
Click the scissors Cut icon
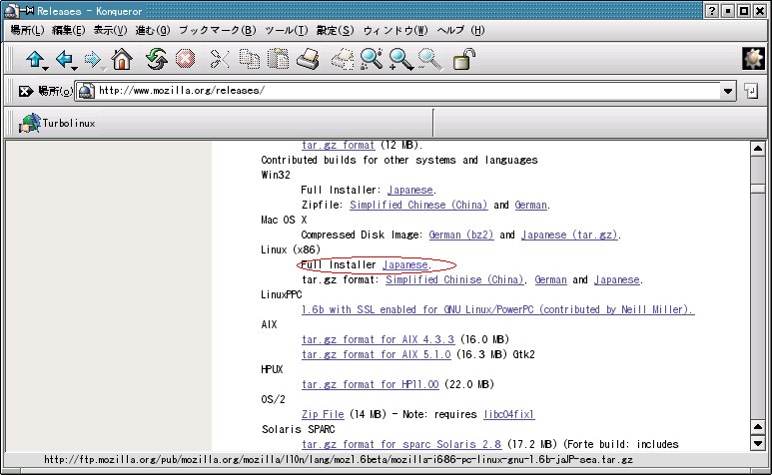click(220, 59)
